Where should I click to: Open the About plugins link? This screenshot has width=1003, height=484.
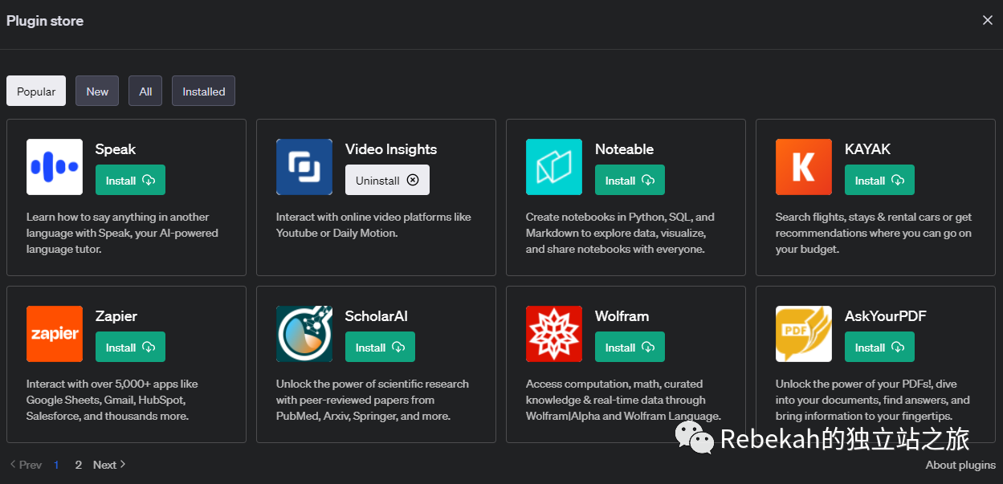[x=960, y=465]
